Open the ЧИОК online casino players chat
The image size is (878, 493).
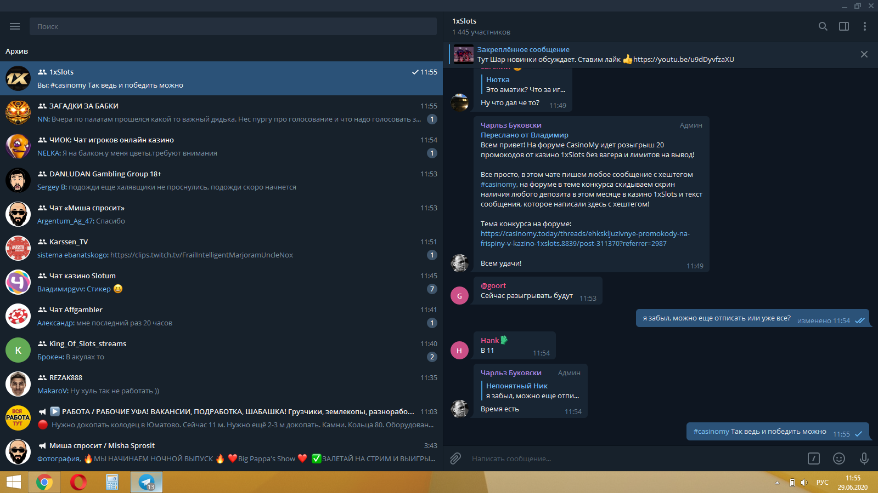click(x=221, y=146)
